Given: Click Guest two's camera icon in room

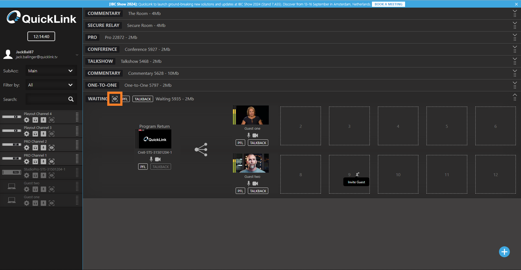Looking at the screenshot, I should point(255,184).
